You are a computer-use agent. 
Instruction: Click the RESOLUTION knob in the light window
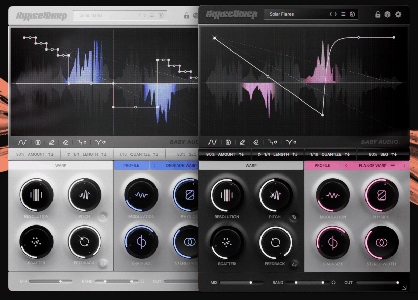tap(37, 195)
